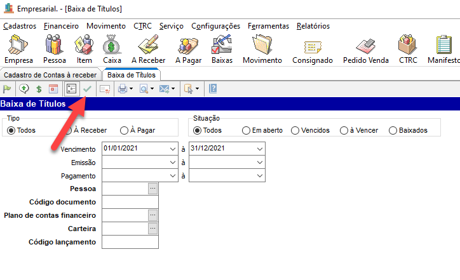The image size is (460, 280).
Task: Open the Caixa cash register icon
Action: point(112,49)
